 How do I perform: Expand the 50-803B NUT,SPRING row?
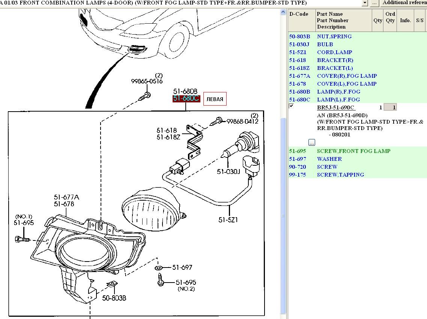(334, 36)
